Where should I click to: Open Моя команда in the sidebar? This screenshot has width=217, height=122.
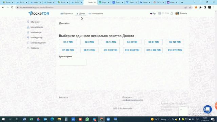pos(35,27)
